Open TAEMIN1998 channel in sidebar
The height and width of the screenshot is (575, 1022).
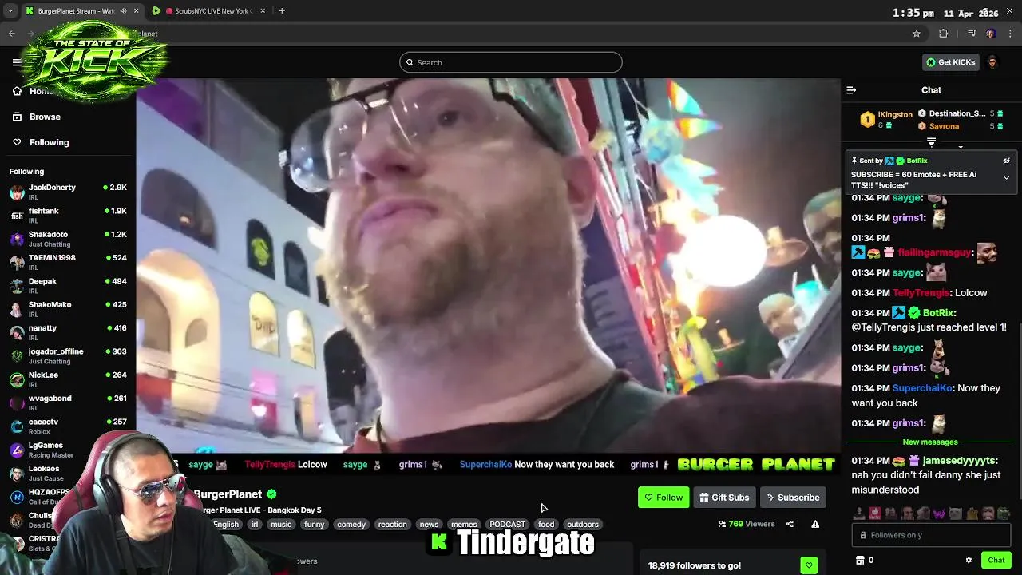[x=68, y=262]
